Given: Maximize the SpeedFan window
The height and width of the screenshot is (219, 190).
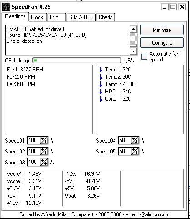Looking at the screenshot, I should point(173,7).
